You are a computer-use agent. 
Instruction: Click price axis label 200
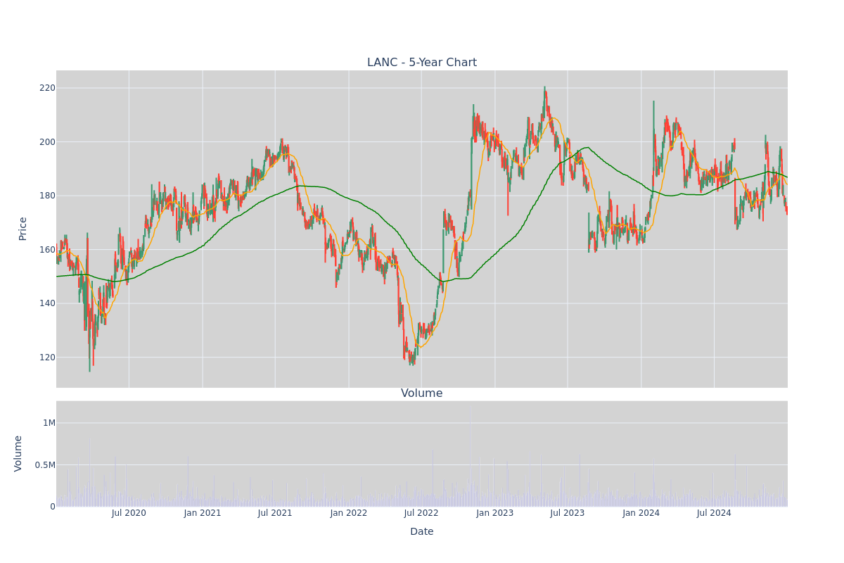pyautogui.click(x=47, y=142)
